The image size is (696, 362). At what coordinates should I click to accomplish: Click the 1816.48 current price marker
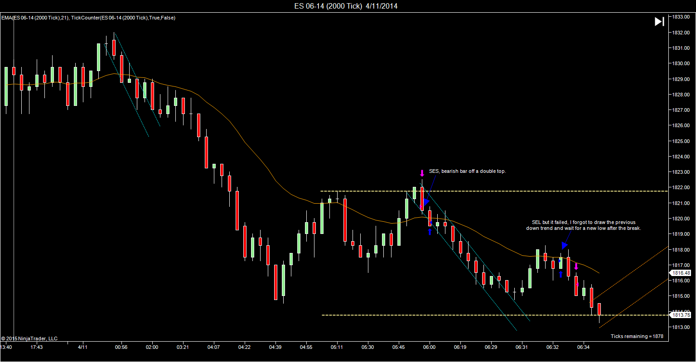click(x=681, y=273)
